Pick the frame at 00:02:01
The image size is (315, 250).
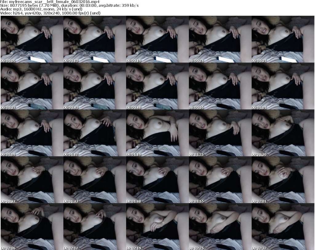(283, 180)
